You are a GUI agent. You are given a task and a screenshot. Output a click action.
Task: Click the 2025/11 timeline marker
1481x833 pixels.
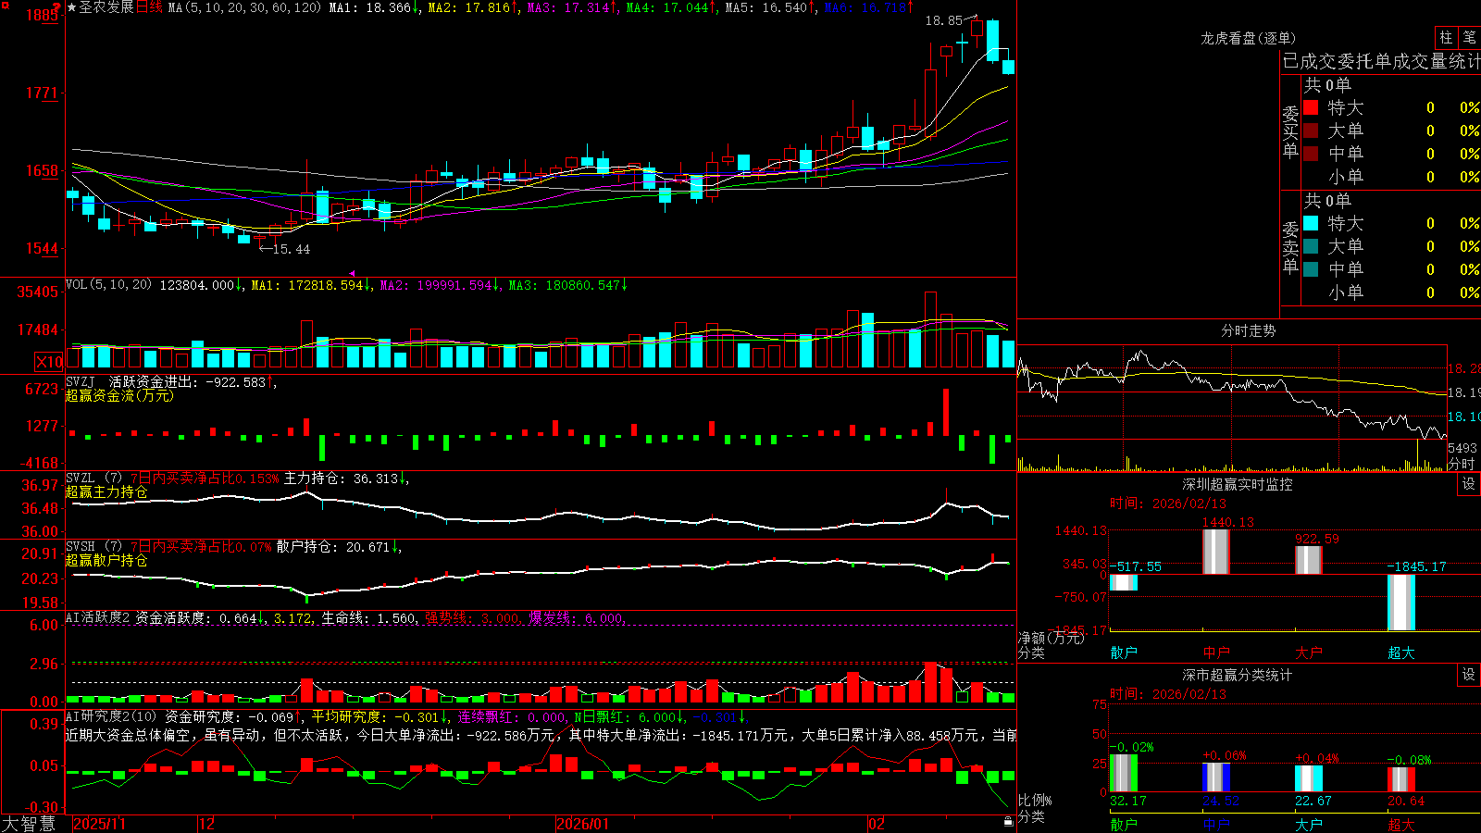click(99, 824)
